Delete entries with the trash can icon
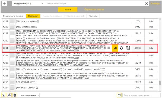The image size is (162, 98). [x=15, y=95]
